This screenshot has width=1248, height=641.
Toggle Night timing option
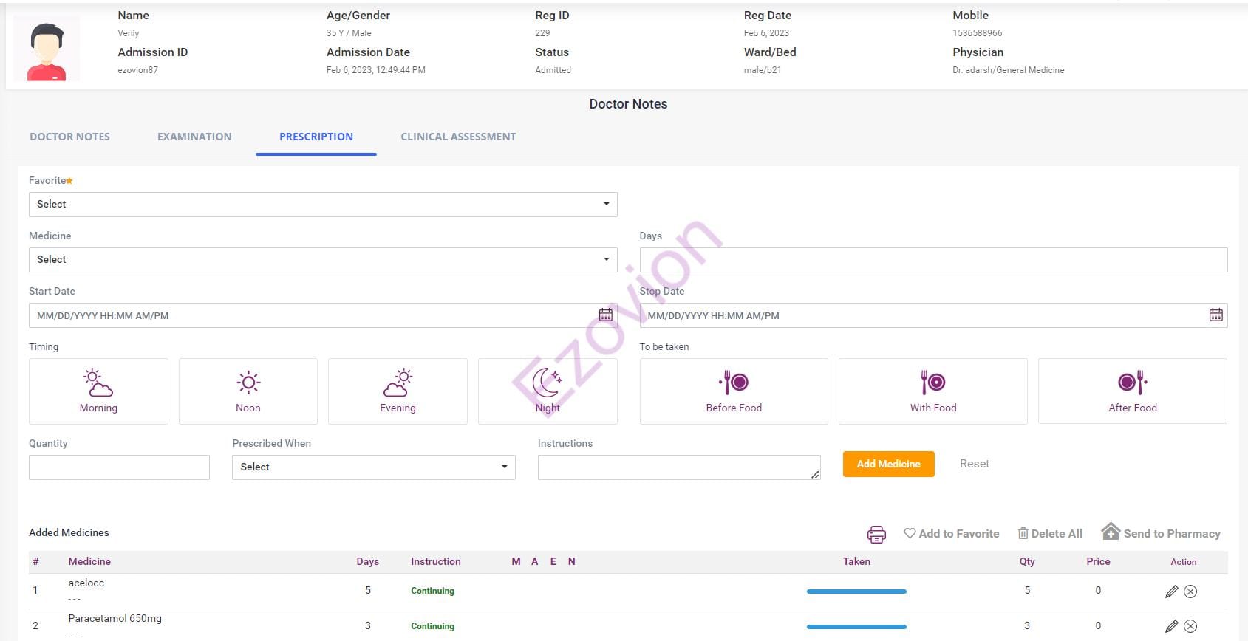(547, 391)
